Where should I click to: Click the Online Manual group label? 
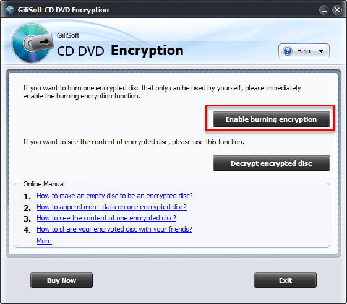coord(44,184)
